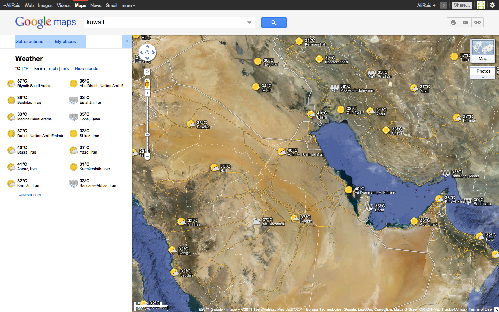The width and height of the screenshot is (499, 312).
Task: Collapse the left sidebar panel
Action: click(127, 41)
